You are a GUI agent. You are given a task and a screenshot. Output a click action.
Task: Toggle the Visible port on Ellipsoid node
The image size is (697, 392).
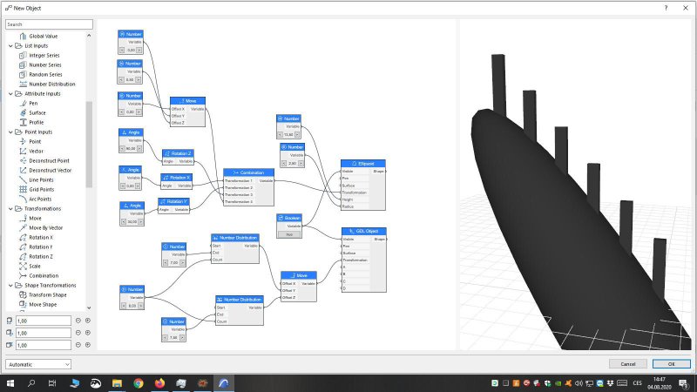(x=348, y=171)
